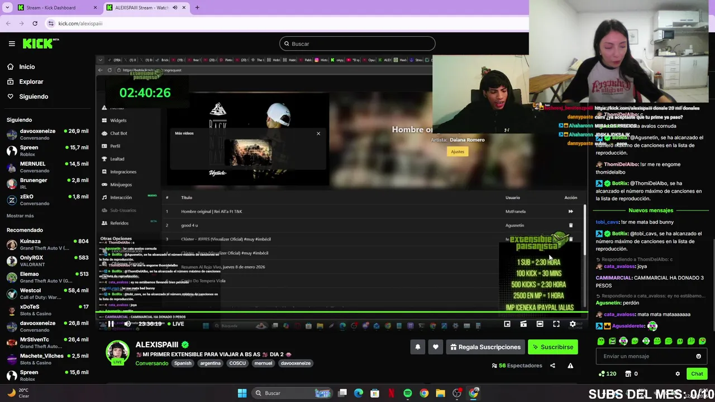715x402 pixels.
Task: Select the davooxeneize tag below stream
Action: [x=295, y=363]
